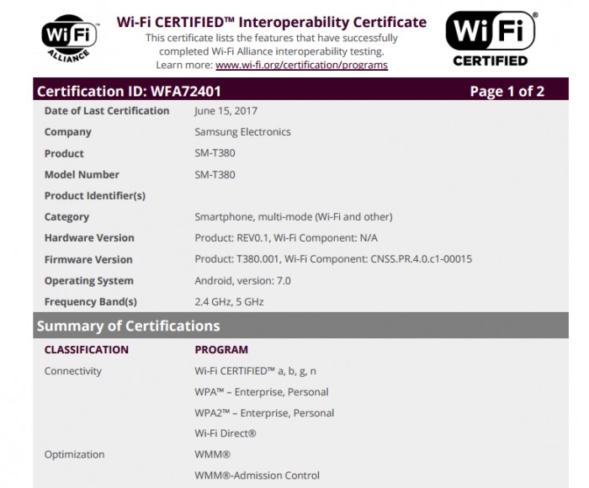Click the Wi-Fi CERTIFIED logo
Screen dimensions: 589x488
pyautogui.click(x=490, y=39)
